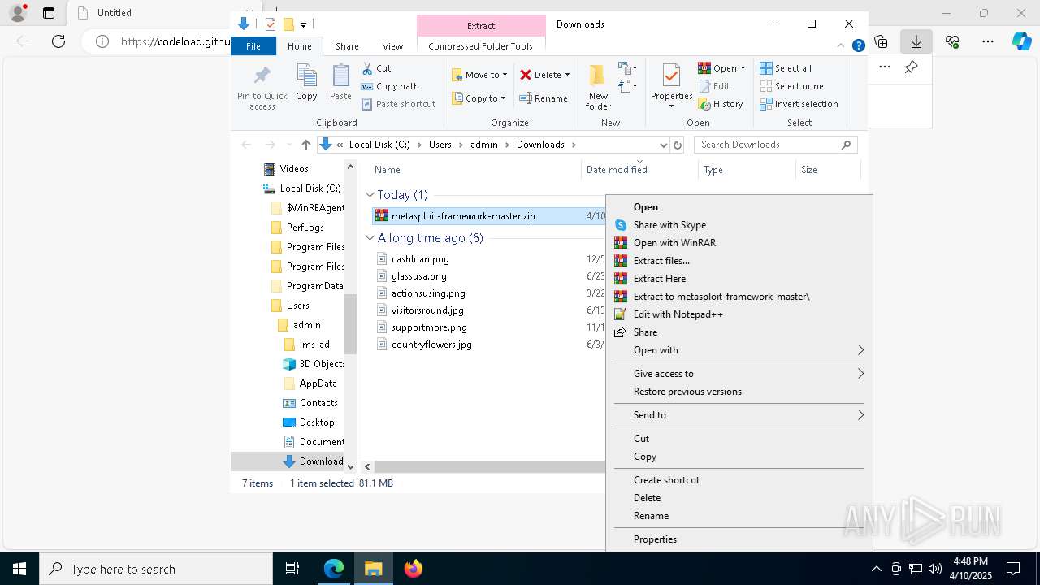1040x585 pixels.
Task: Refresh the Downloads folder view
Action: (x=678, y=145)
